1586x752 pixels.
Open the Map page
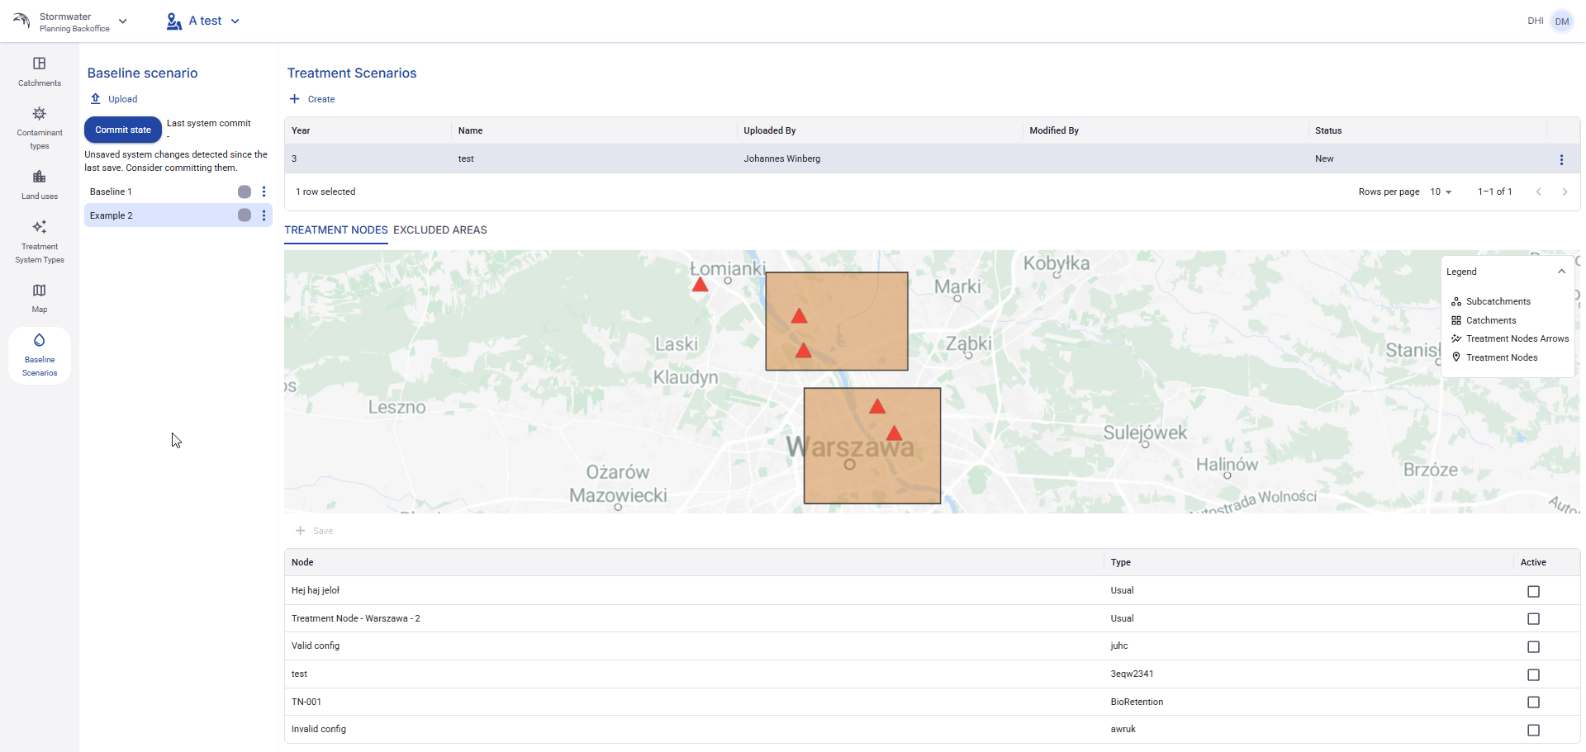40,298
